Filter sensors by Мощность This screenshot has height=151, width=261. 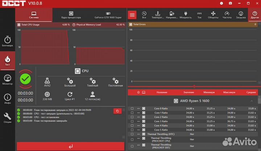tap(186, 15)
